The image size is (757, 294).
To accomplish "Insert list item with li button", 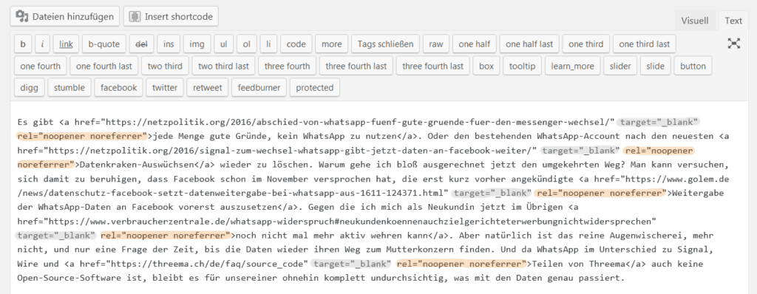I will point(268,44).
